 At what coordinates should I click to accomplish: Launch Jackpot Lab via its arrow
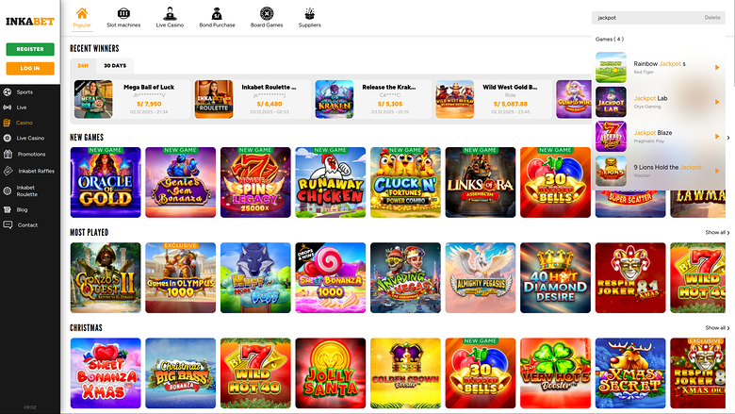point(717,102)
